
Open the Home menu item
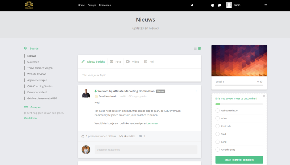pyautogui.click(x=81, y=5)
